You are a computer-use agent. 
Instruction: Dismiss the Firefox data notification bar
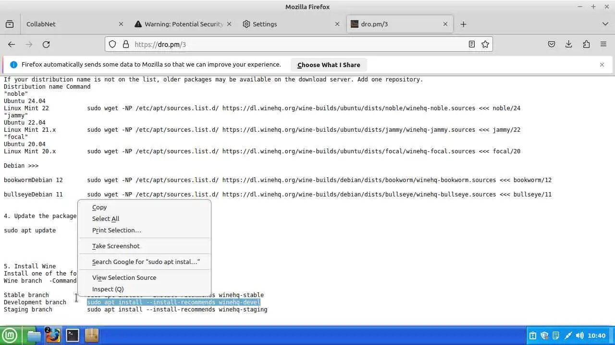pyautogui.click(x=602, y=65)
